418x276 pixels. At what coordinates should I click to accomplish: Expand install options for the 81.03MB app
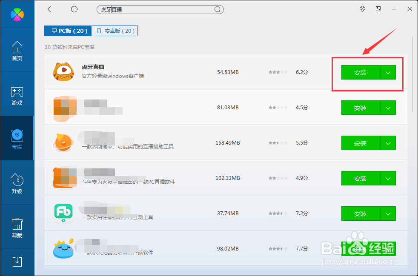[x=388, y=108]
